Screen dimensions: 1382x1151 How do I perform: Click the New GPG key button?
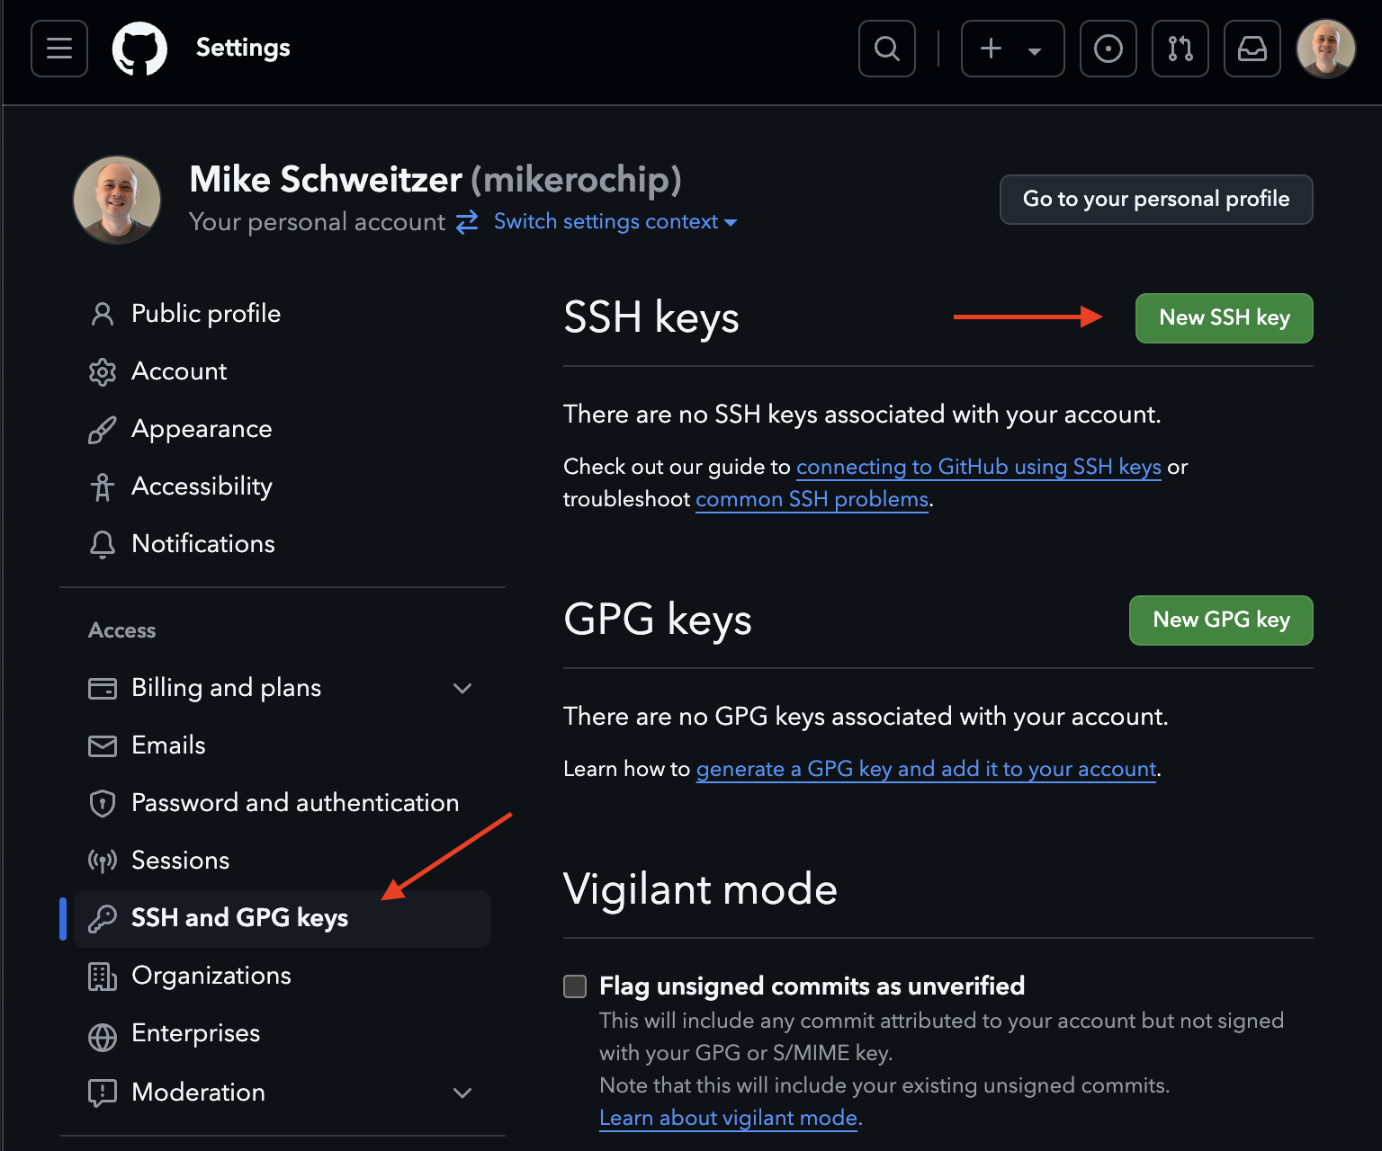(x=1222, y=620)
